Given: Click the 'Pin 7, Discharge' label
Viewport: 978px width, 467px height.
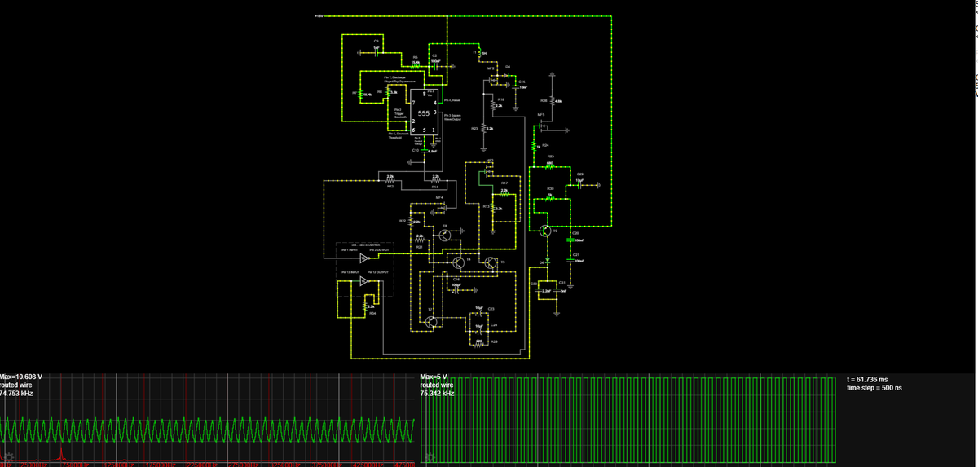Looking at the screenshot, I should point(396,77).
